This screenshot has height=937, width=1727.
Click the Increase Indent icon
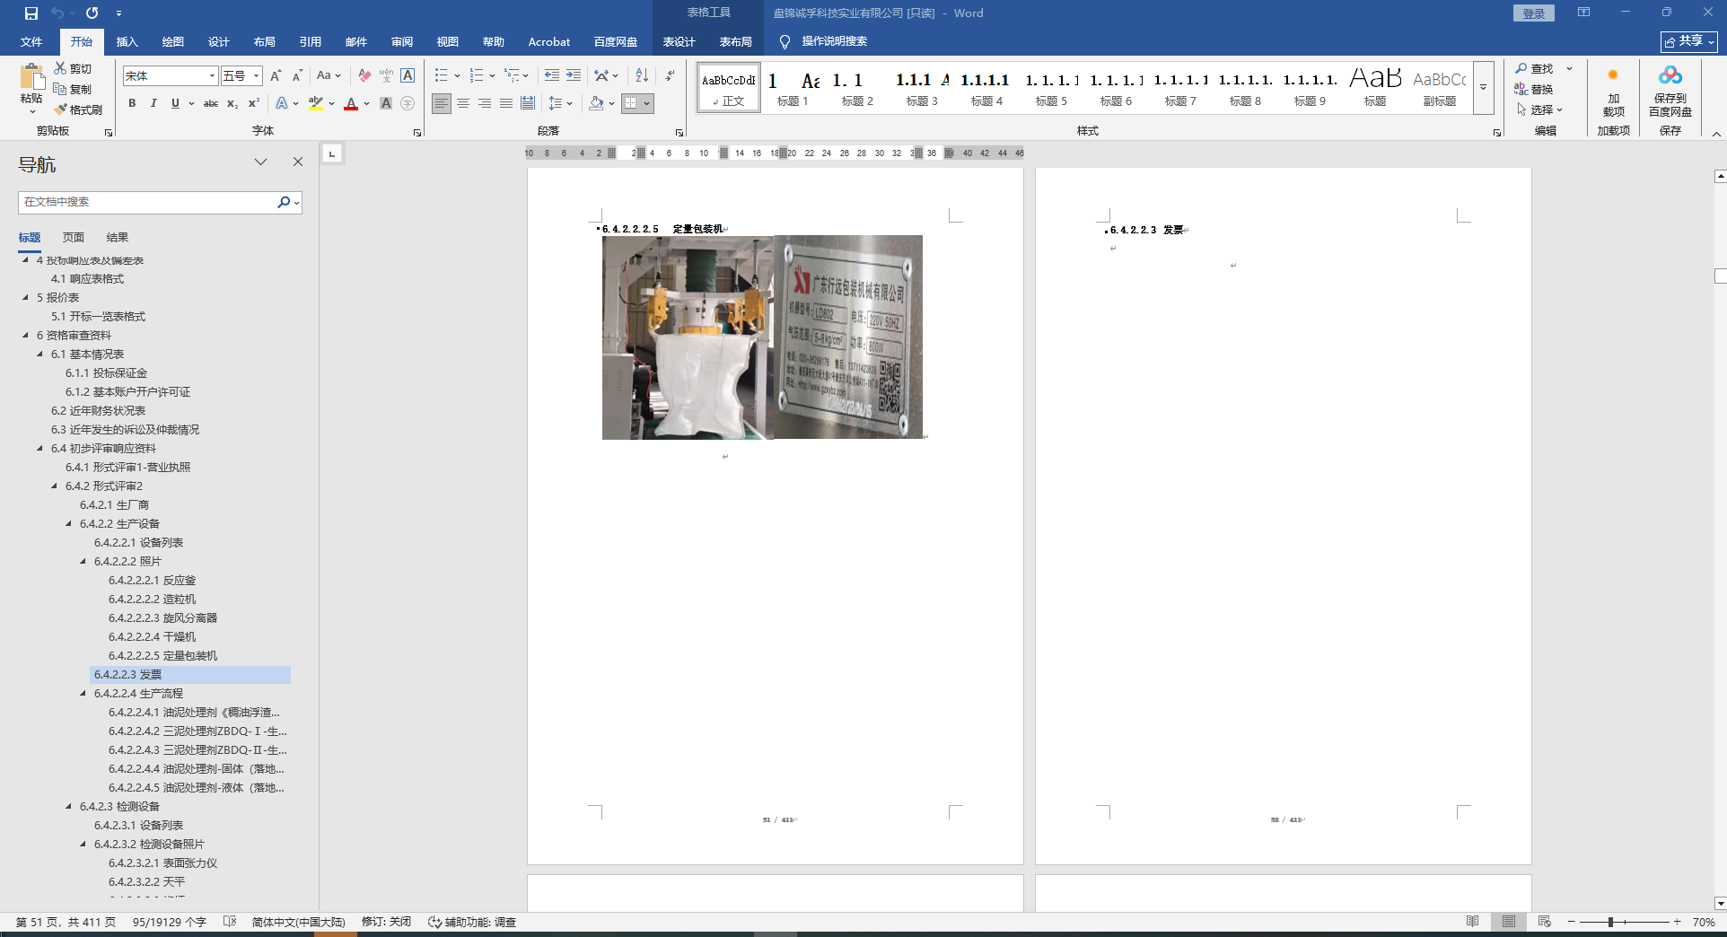(574, 76)
